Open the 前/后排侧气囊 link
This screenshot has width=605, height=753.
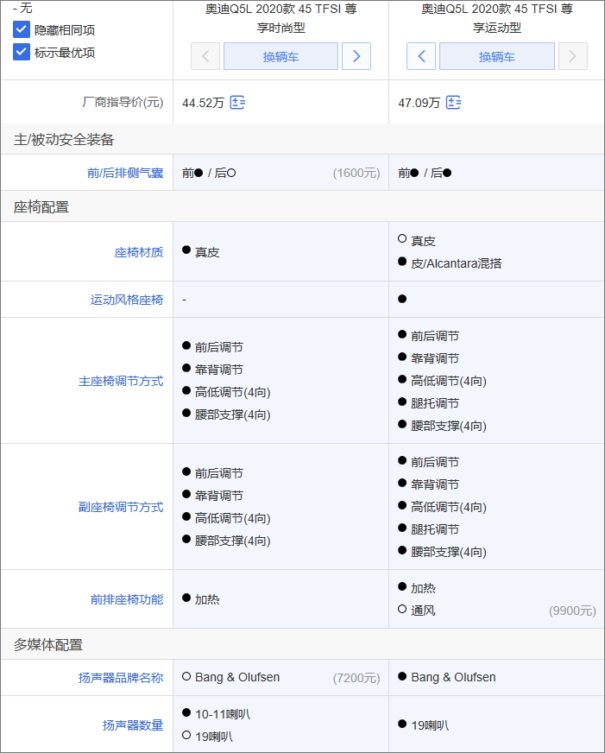[x=125, y=173]
